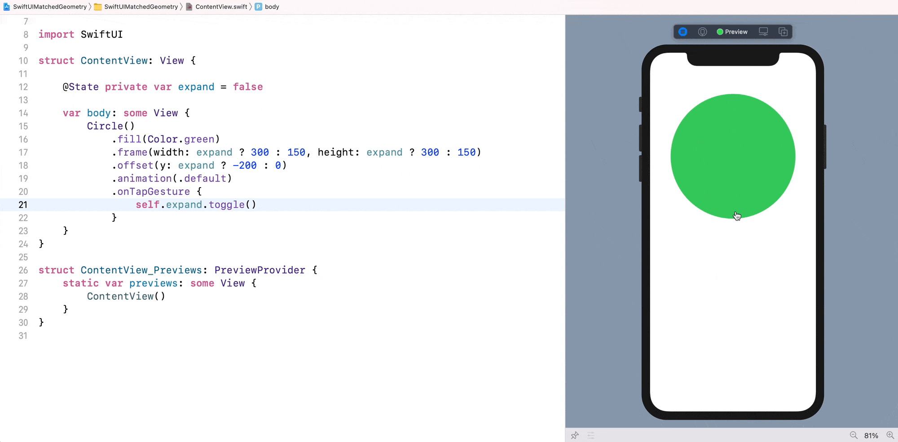Image resolution: width=898 pixels, height=442 pixels.
Task: Pin the preview canvas
Action: pos(575,435)
